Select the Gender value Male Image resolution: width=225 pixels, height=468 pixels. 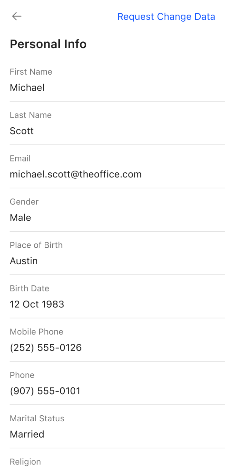click(20, 217)
